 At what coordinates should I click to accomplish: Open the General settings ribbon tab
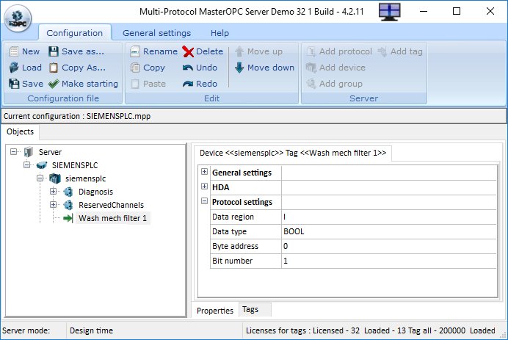click(157, 33)
